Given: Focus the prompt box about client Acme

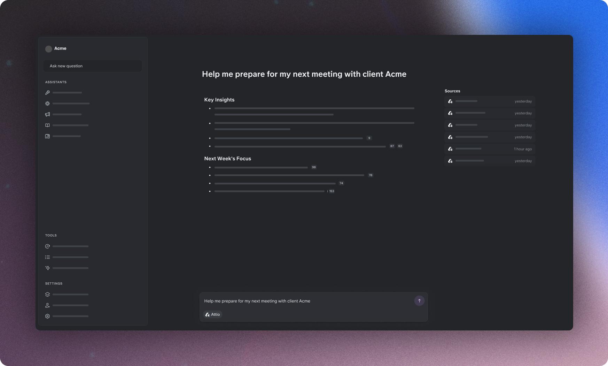Looking at the screenshot, I should [x=313, y=307].
